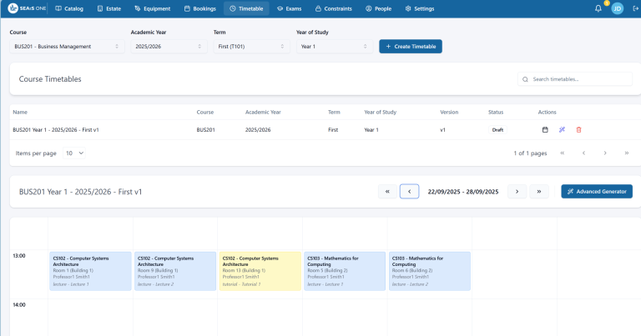Screen dimensions: 641x336
Task: Open the Exams menu
Action: [x=288, y=8]
